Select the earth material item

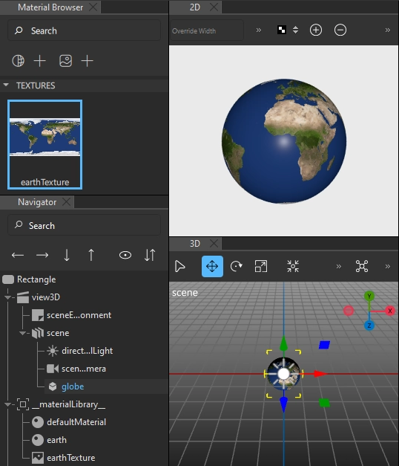click(x=56, y=440)
